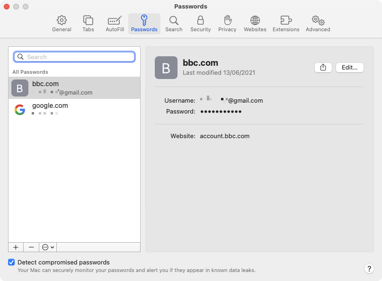Uncheck Detect compromised passwords
The height and width of the screenshot is (281, 382).
coord(11,262)
